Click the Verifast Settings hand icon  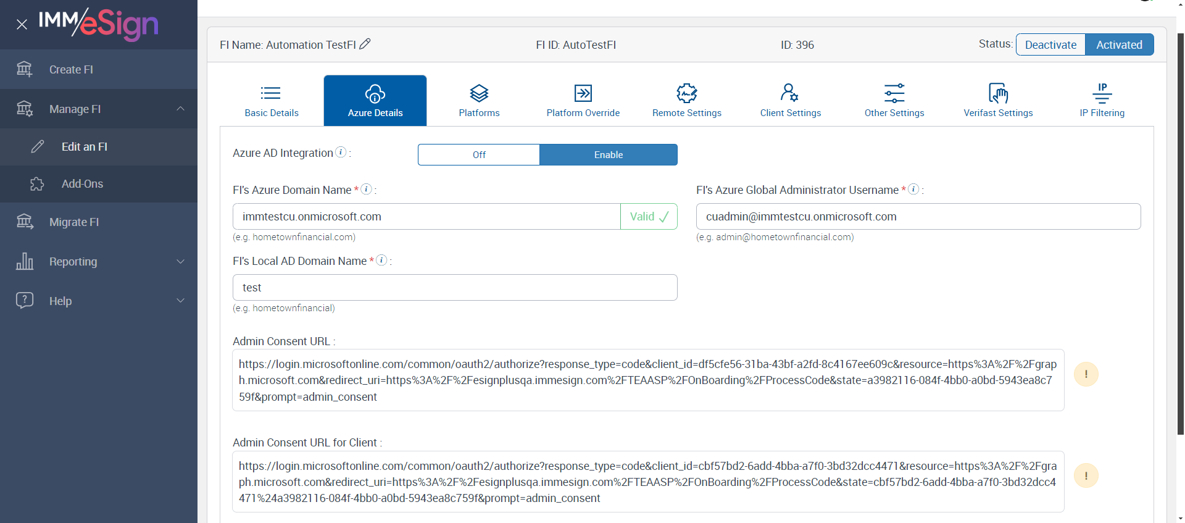[998, 93]
